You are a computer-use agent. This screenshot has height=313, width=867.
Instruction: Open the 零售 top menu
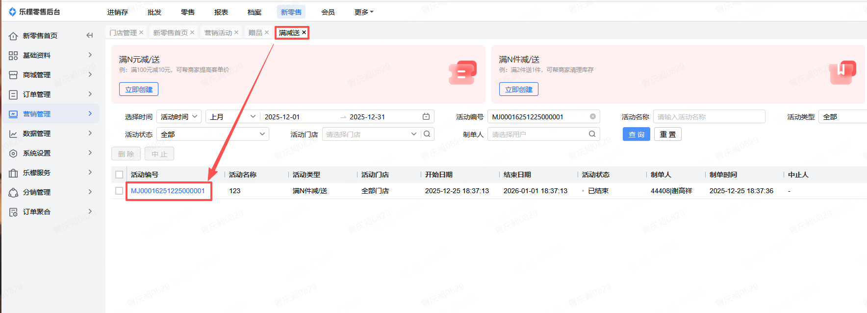coord(188,12)
